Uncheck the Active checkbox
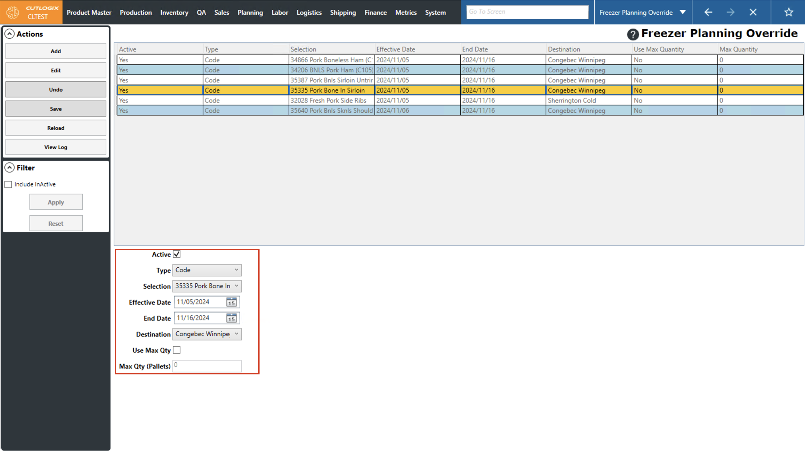 (x=177, y=254)
